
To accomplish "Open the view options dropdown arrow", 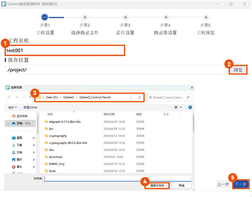I will pos(181,107).
